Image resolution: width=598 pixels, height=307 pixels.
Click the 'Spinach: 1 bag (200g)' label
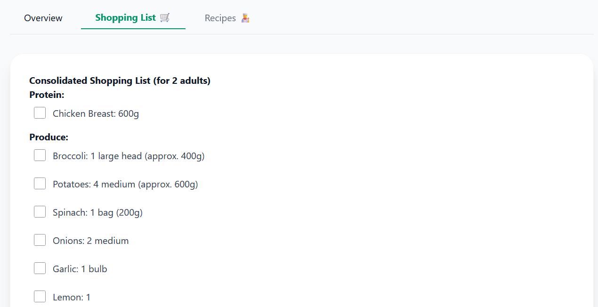click(x=97, y=212)
